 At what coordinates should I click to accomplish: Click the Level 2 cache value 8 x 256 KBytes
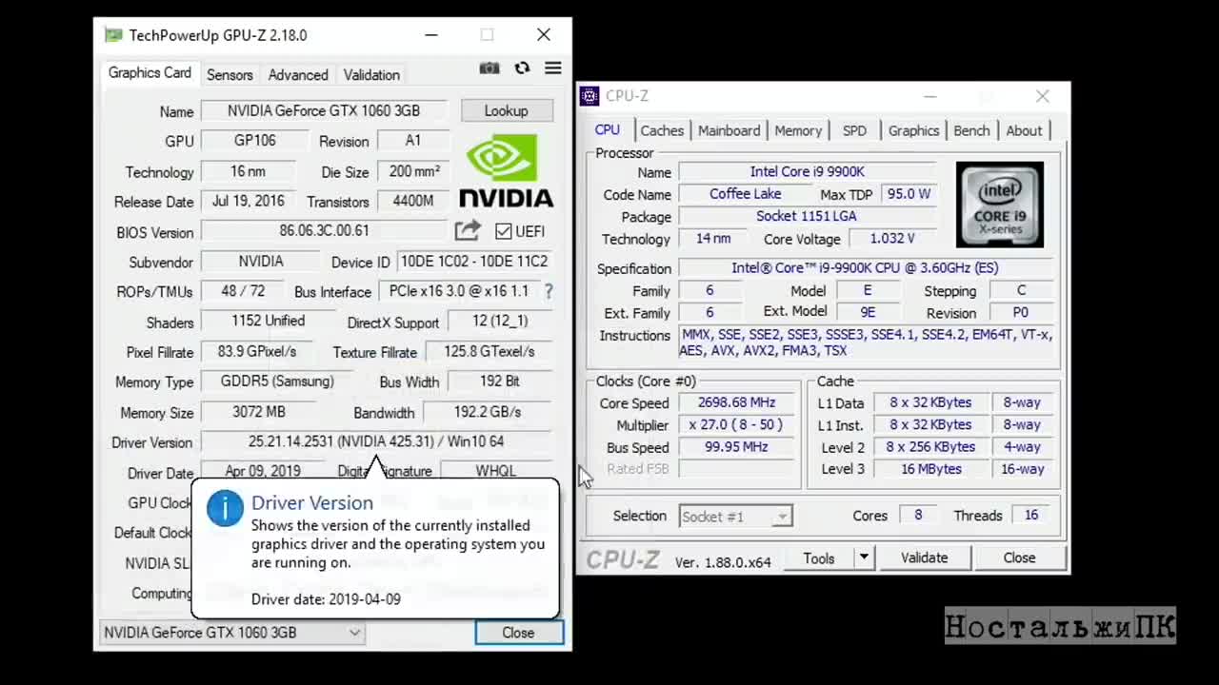(930, 447)
